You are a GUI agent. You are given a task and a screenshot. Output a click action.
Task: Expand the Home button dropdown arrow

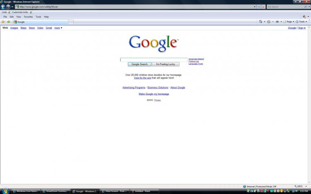pos(265,22)
